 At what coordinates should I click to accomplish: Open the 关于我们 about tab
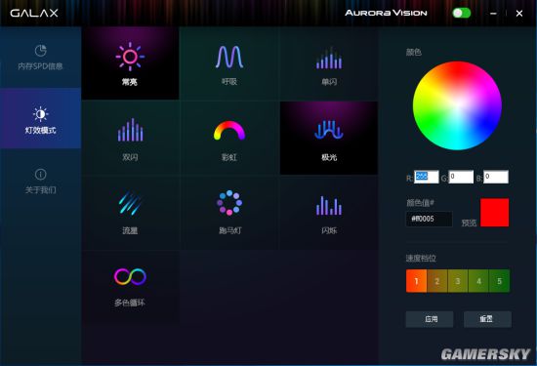point(40,181)
